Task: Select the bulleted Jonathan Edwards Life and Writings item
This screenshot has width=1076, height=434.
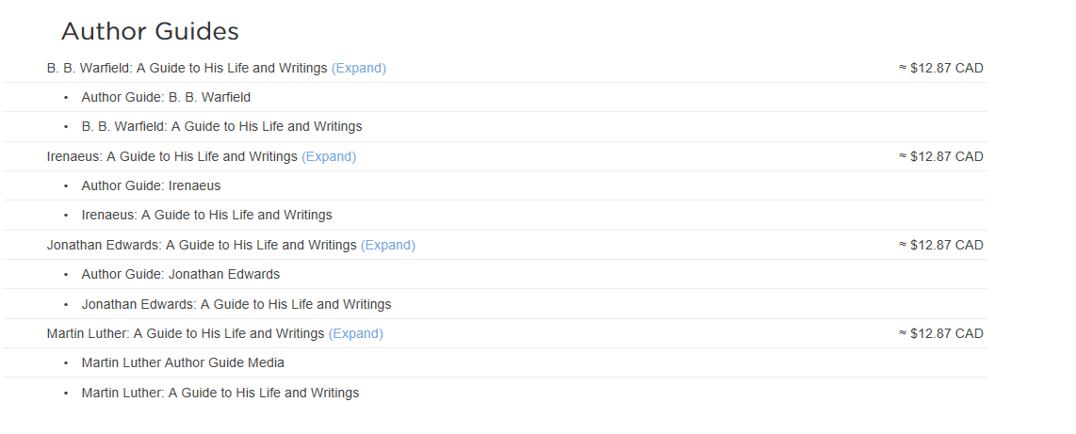Action: (x=236, y=304)
